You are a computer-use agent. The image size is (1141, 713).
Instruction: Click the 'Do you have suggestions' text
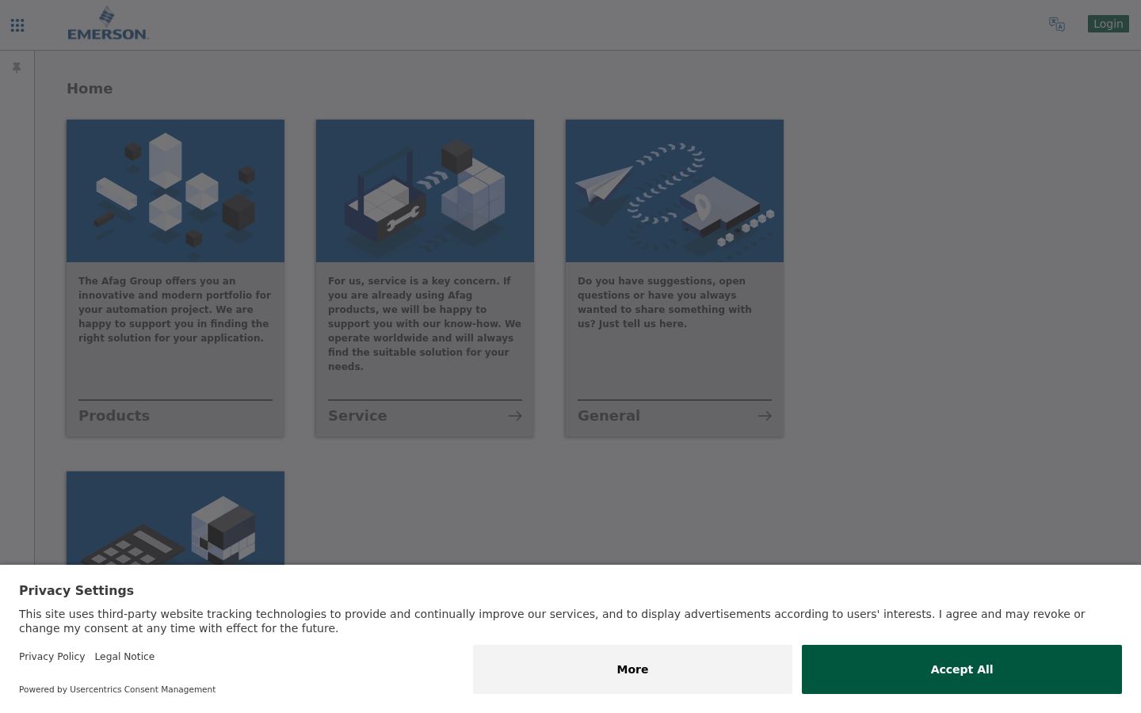665,303
